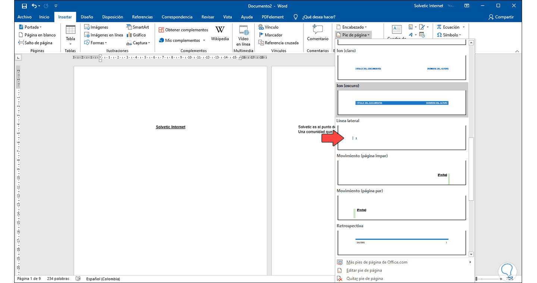Insert a SmartArt graphic
537x283 pixels.
tap(138, 27)
